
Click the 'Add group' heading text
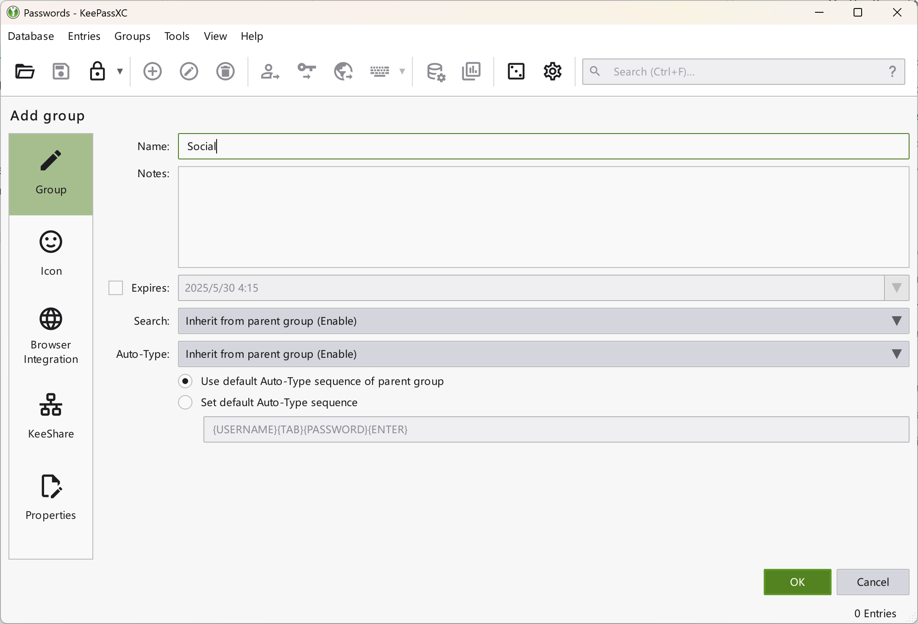[x=47, y=116]
